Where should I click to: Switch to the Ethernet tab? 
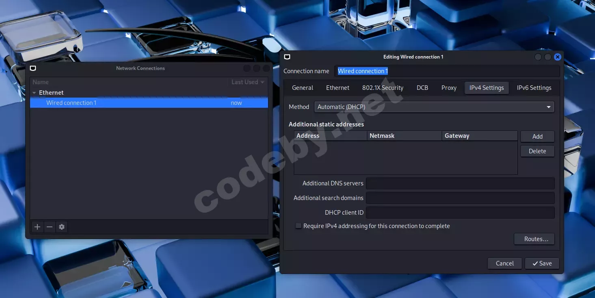pos(338,88)
